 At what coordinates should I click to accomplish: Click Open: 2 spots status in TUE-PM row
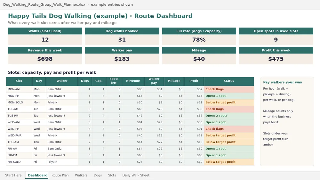click(229, 116)
